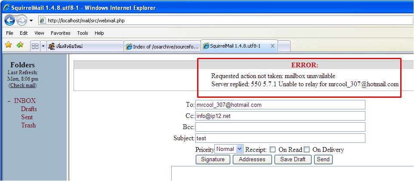Image resolution: width=414 pixels, height=181 pixels.
Task: Click the Subject field containing test
Action: tap(280, 138)
